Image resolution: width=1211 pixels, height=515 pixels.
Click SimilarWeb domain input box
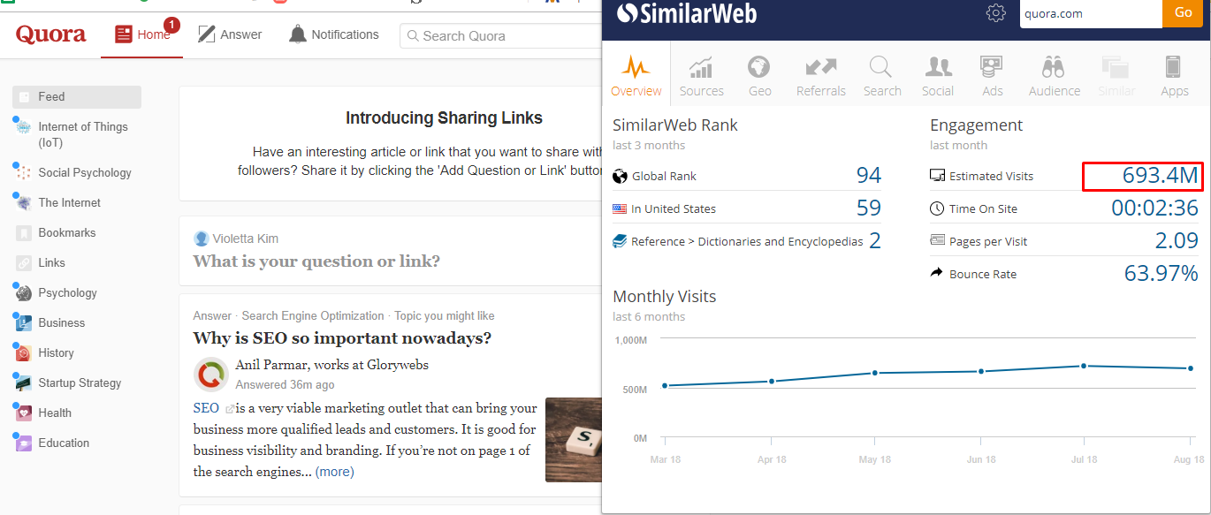[x=1091, y=13]
